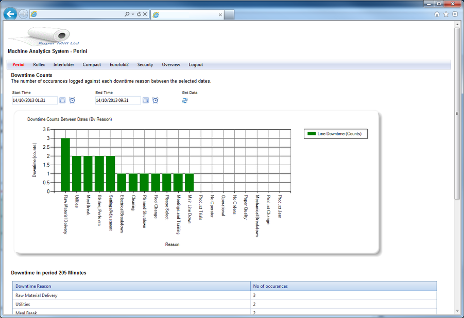Click the page icon inside the address bar
Image resolution: width=464 pixels, height=318 pixels.
tap(34, 14)
